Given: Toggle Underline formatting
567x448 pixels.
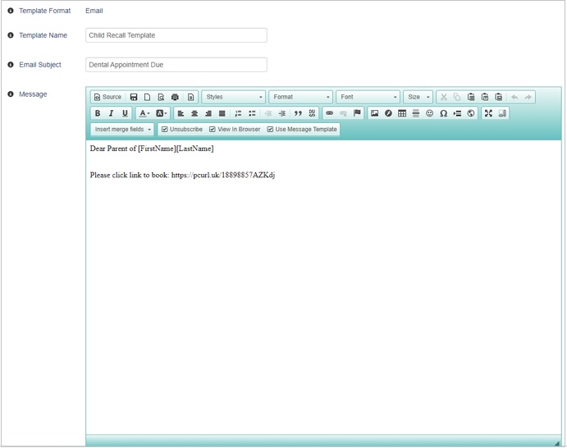Looking at the screenshot, I should pos(125,113).
